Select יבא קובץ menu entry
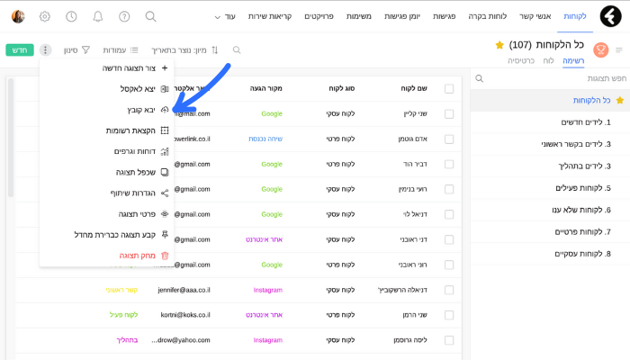 point(141,110)
